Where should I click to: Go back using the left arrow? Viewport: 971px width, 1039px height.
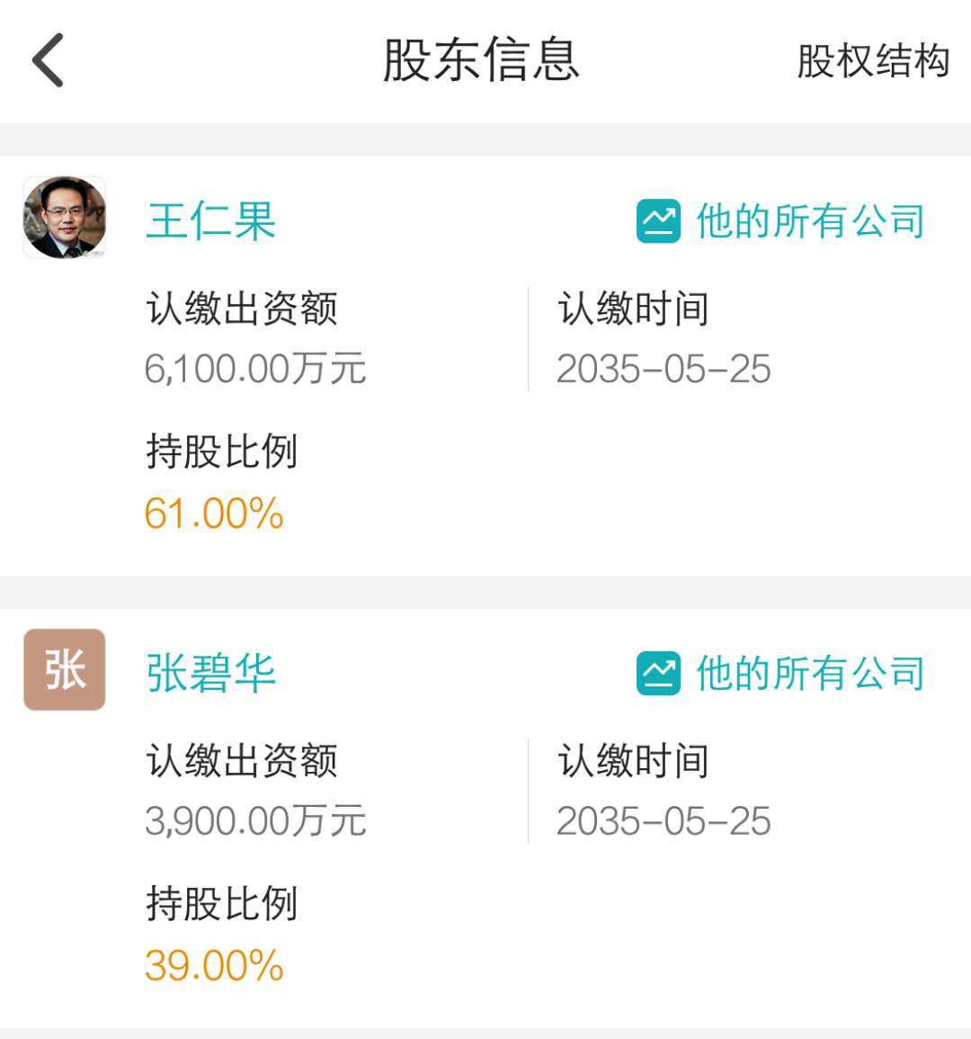pyautogui.click(x=48, y=60)
